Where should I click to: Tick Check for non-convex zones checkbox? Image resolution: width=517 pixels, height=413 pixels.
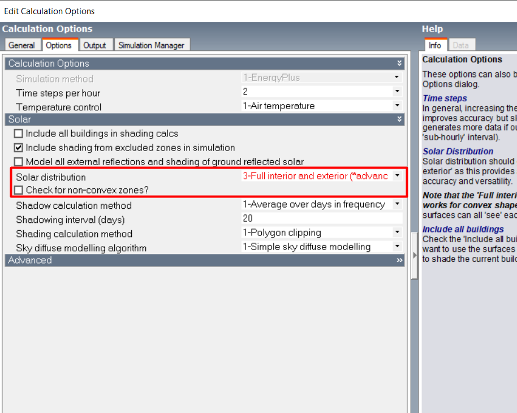[x=19, y=190]
